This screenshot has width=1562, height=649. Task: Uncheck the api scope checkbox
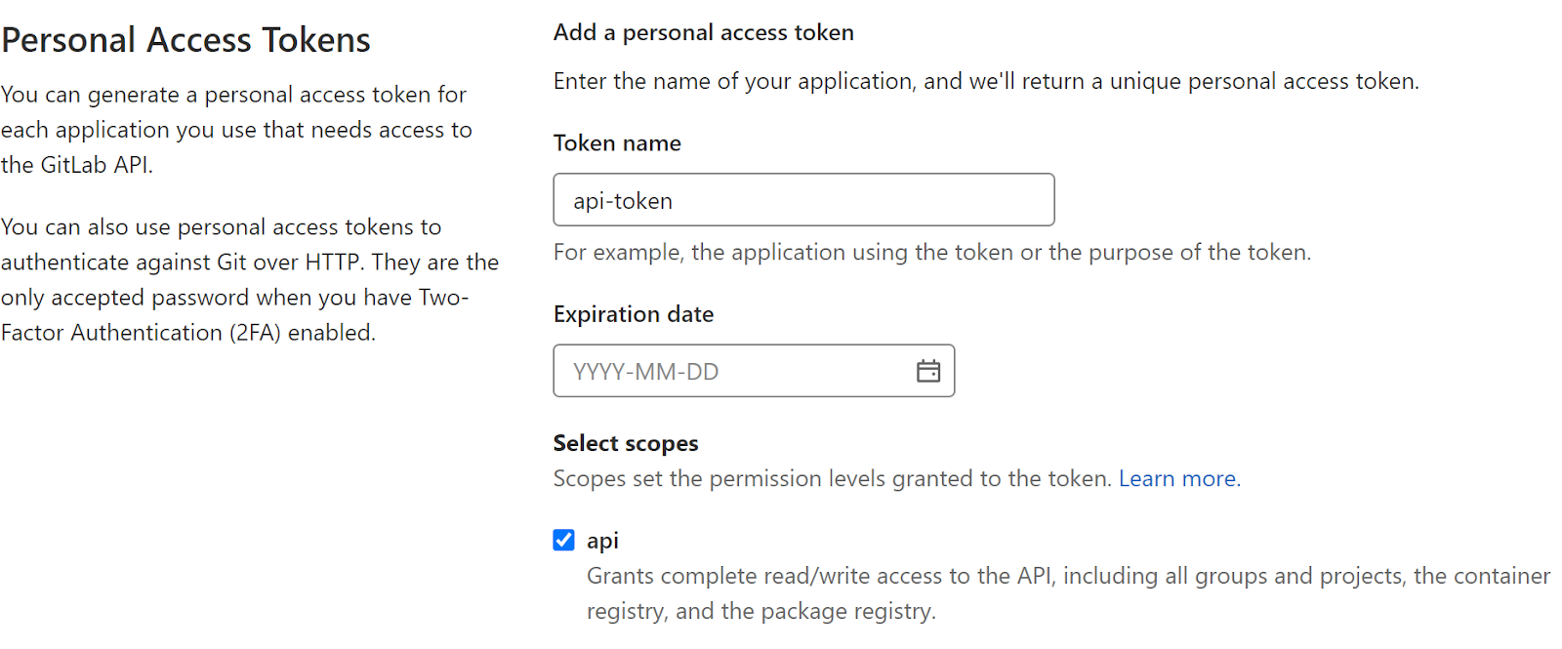click(x=563, y=541)
